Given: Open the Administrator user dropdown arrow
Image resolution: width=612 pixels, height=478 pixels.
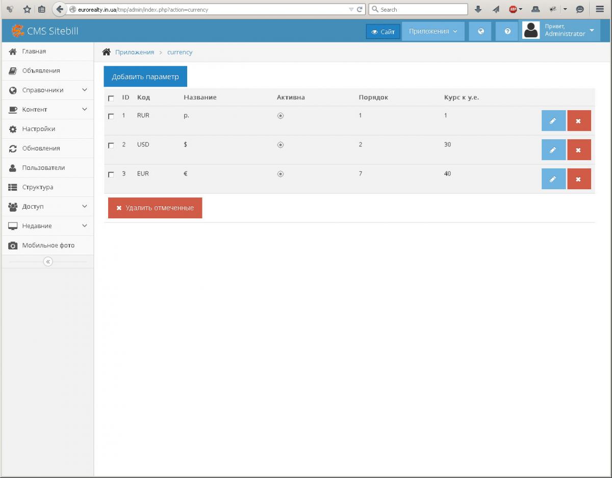Looking at the screenshot, I should click(592, 31).
